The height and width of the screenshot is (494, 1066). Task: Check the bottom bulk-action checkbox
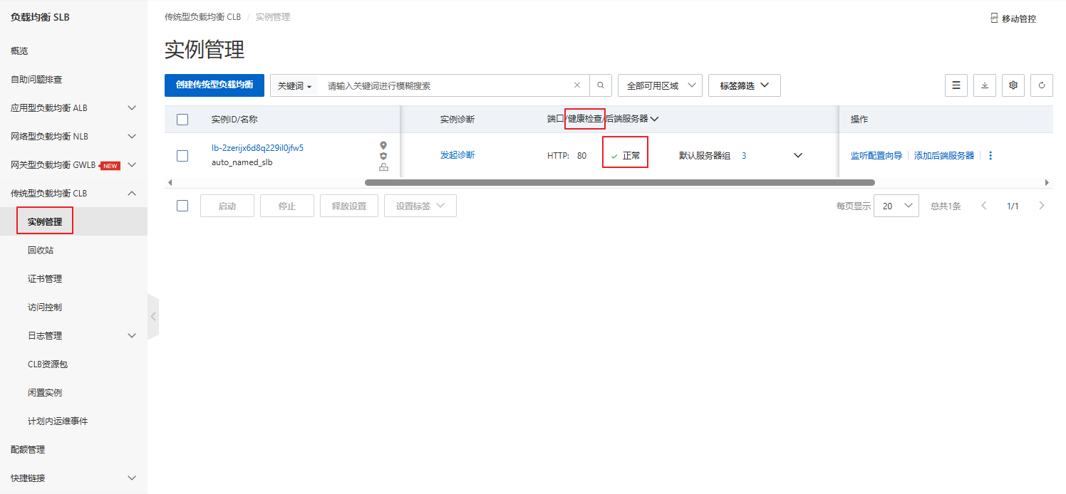tap(182, 206)
